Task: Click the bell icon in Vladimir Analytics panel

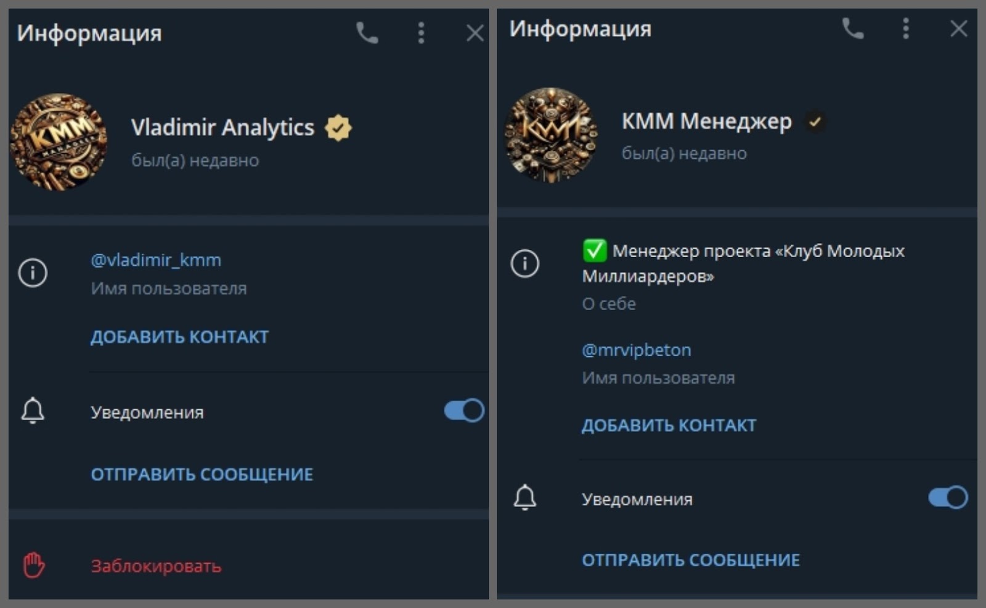Action: pos(33,411)
